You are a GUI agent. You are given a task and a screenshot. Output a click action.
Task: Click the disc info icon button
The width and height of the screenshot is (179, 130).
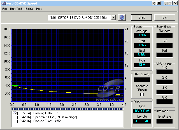tap(122, 17)
